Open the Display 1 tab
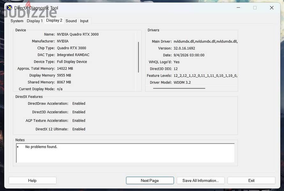Image resolution: width=284 pixels, height=191 pixels. click(x=34, y=21)
